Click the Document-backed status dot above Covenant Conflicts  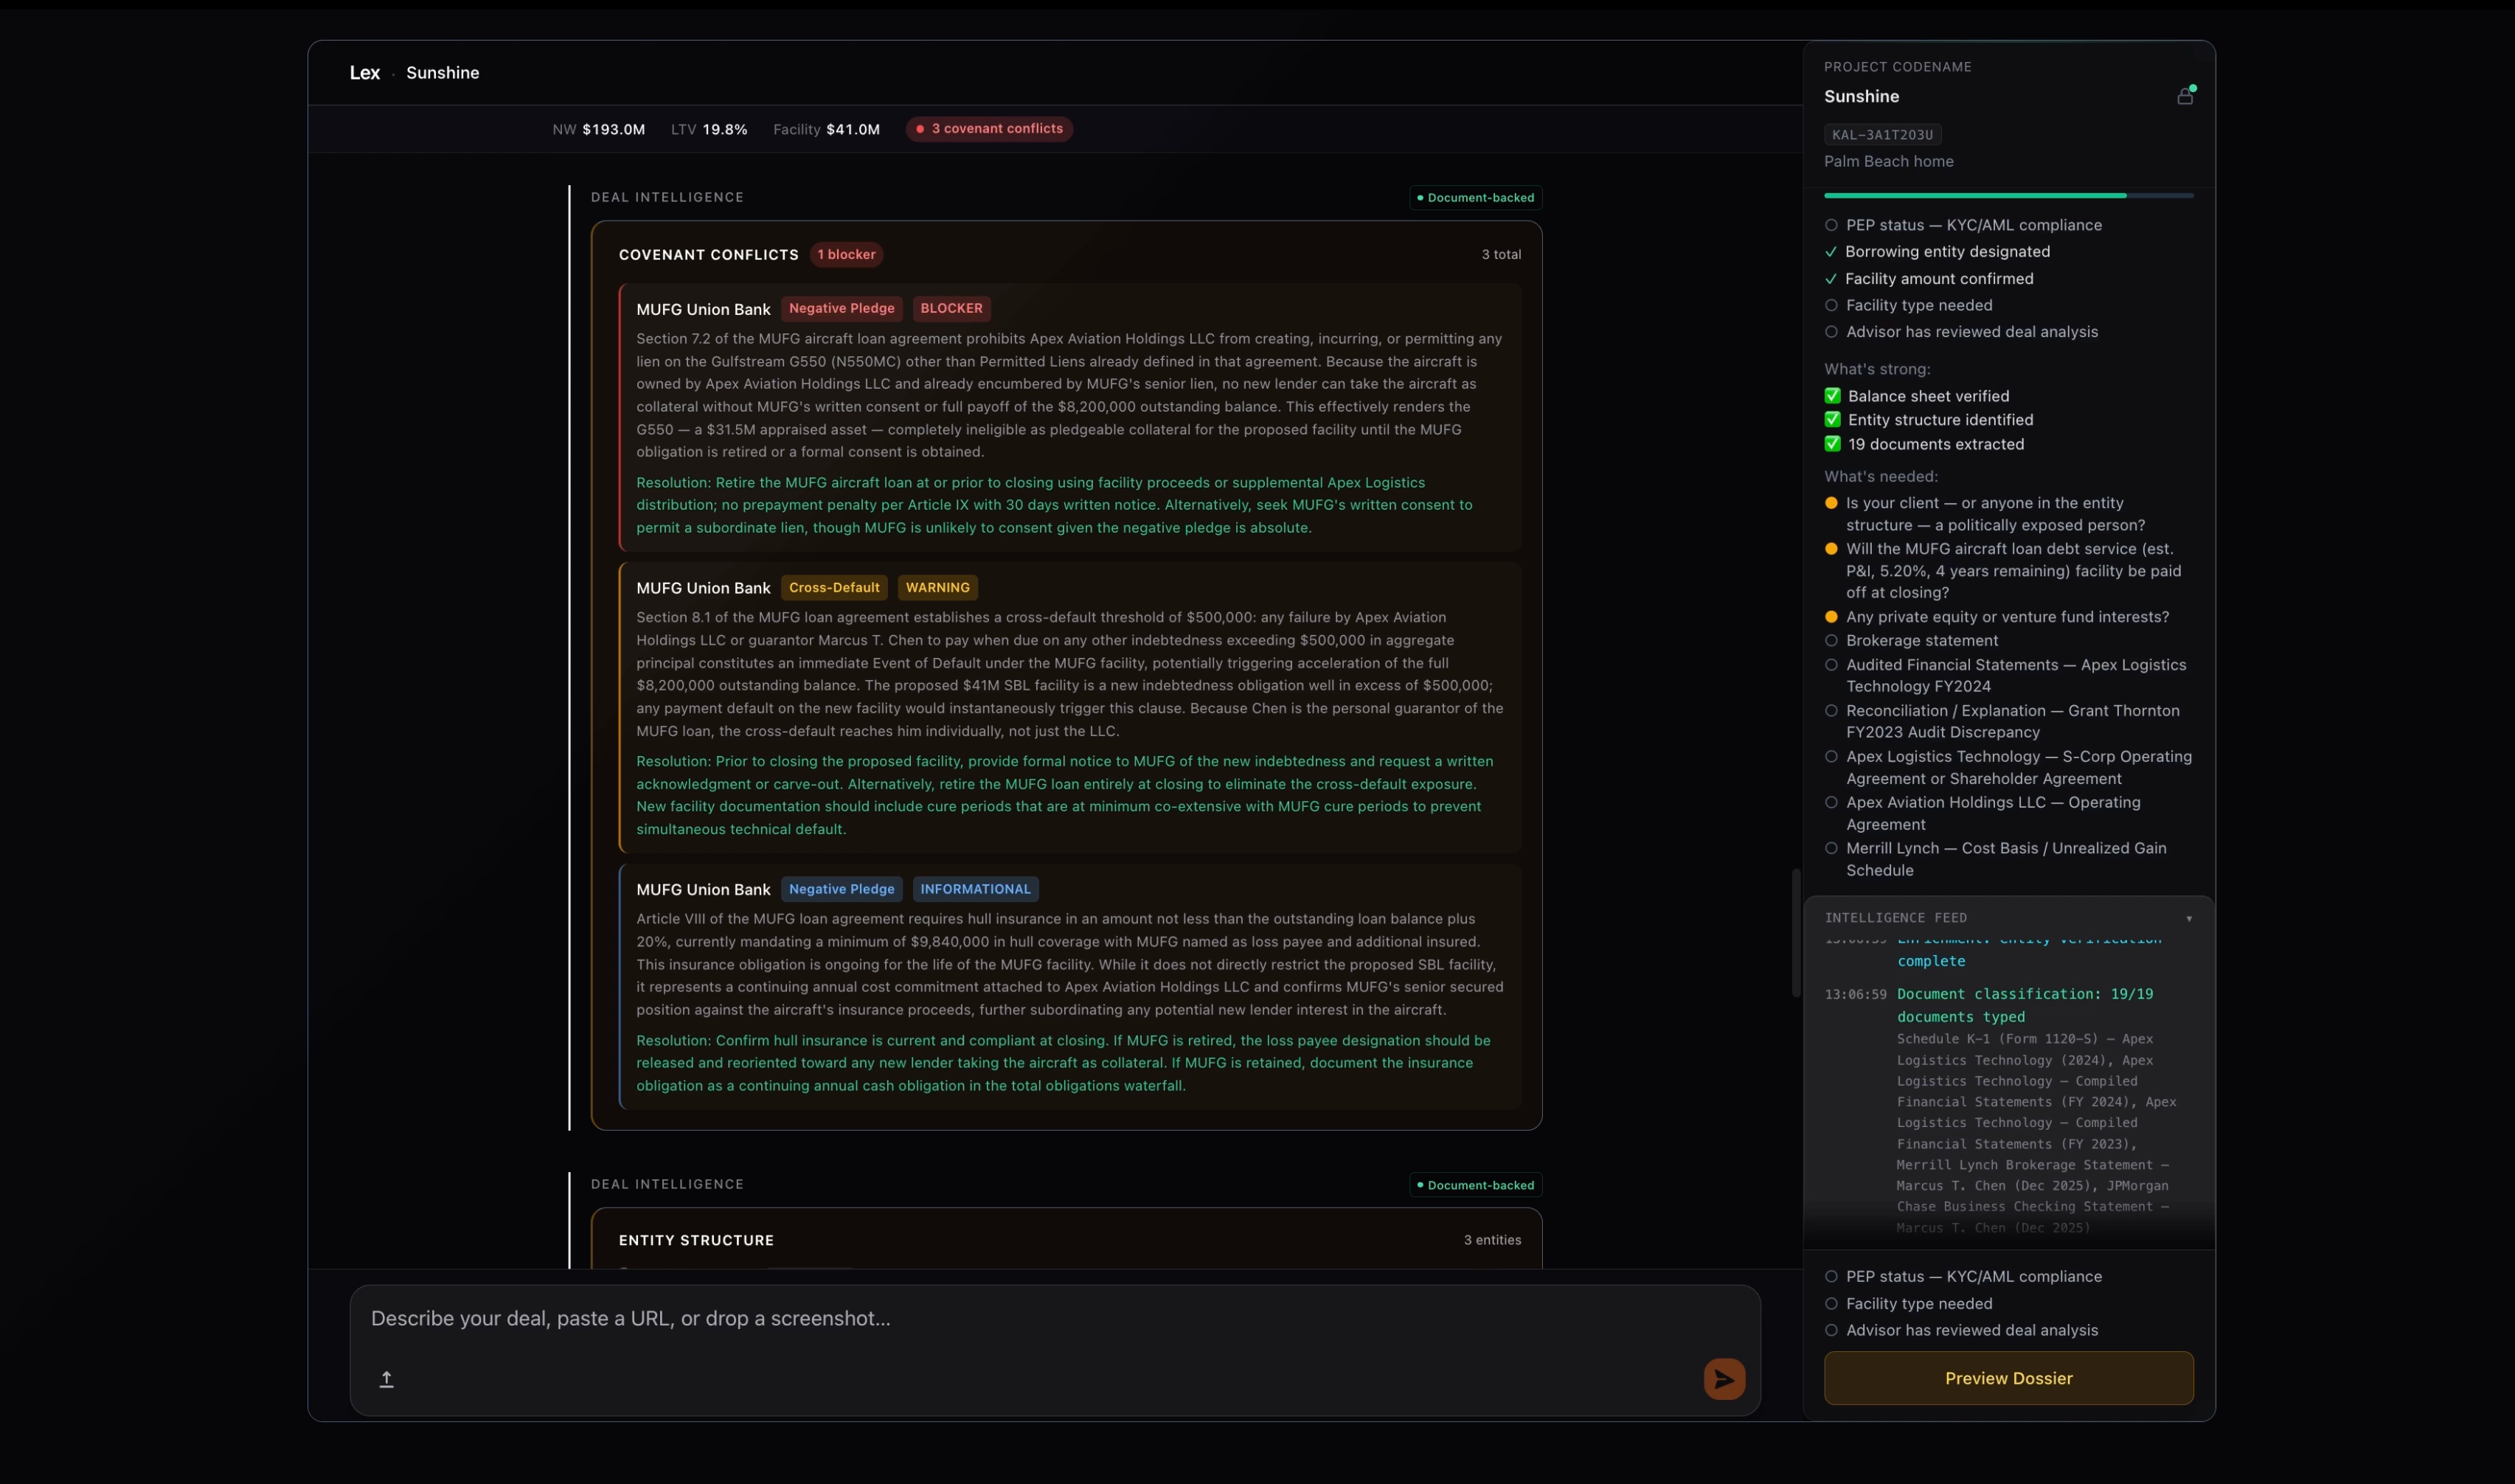pyautogui.click(x=1420, y=197)
